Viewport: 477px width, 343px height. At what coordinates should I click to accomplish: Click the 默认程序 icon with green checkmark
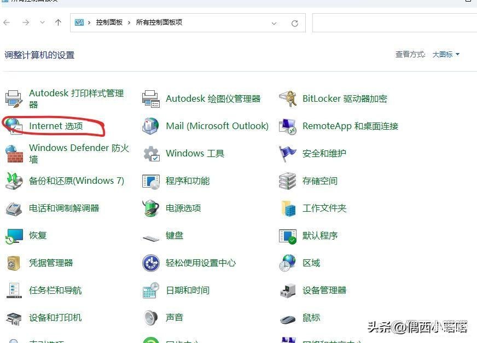coord(288,236)
